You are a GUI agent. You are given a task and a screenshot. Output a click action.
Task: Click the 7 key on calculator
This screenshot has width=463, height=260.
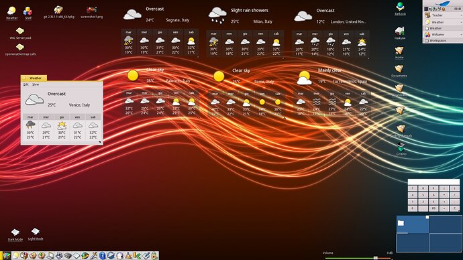tap(413, 188)
